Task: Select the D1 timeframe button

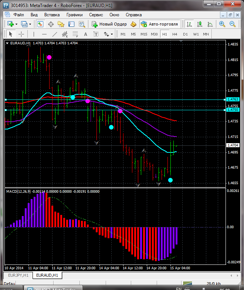Action: pos(185,34)
